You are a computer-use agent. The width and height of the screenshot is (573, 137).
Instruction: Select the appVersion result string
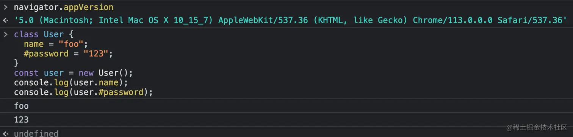(x=290, y=20)
